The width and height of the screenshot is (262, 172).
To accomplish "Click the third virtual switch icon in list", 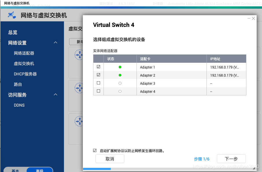I will 79,121.
